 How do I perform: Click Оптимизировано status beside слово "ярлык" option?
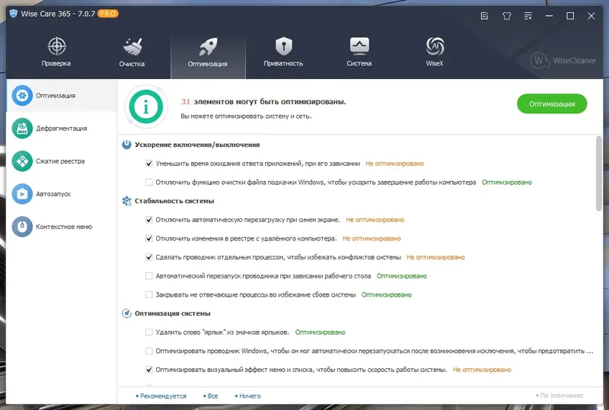(x=320, y=332)
